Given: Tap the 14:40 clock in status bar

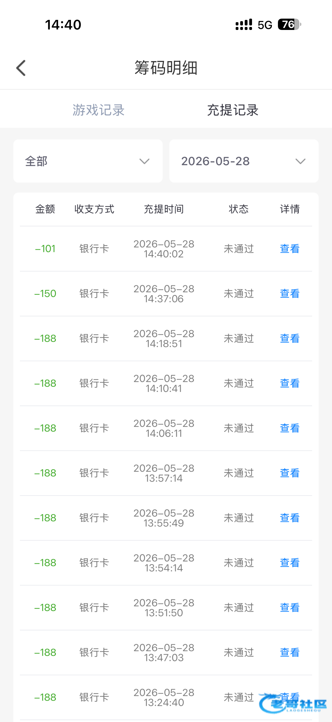Looking at the screenshot, I should tap(63, 25).
